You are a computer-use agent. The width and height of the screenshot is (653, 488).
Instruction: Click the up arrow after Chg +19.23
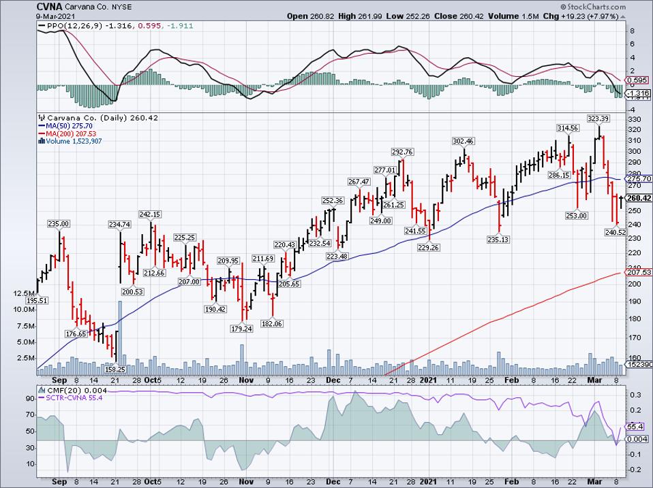click(622, 16)
